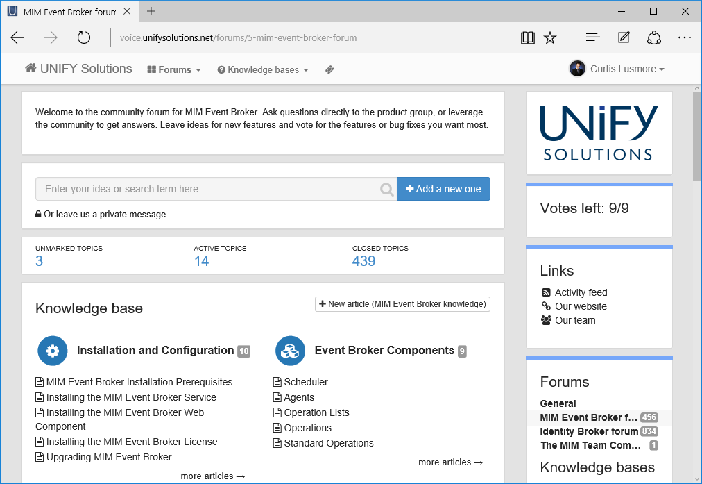Screen dimensions: 702x484
Task: Open the 439 closed topics count
Action: tap(363, 261)
